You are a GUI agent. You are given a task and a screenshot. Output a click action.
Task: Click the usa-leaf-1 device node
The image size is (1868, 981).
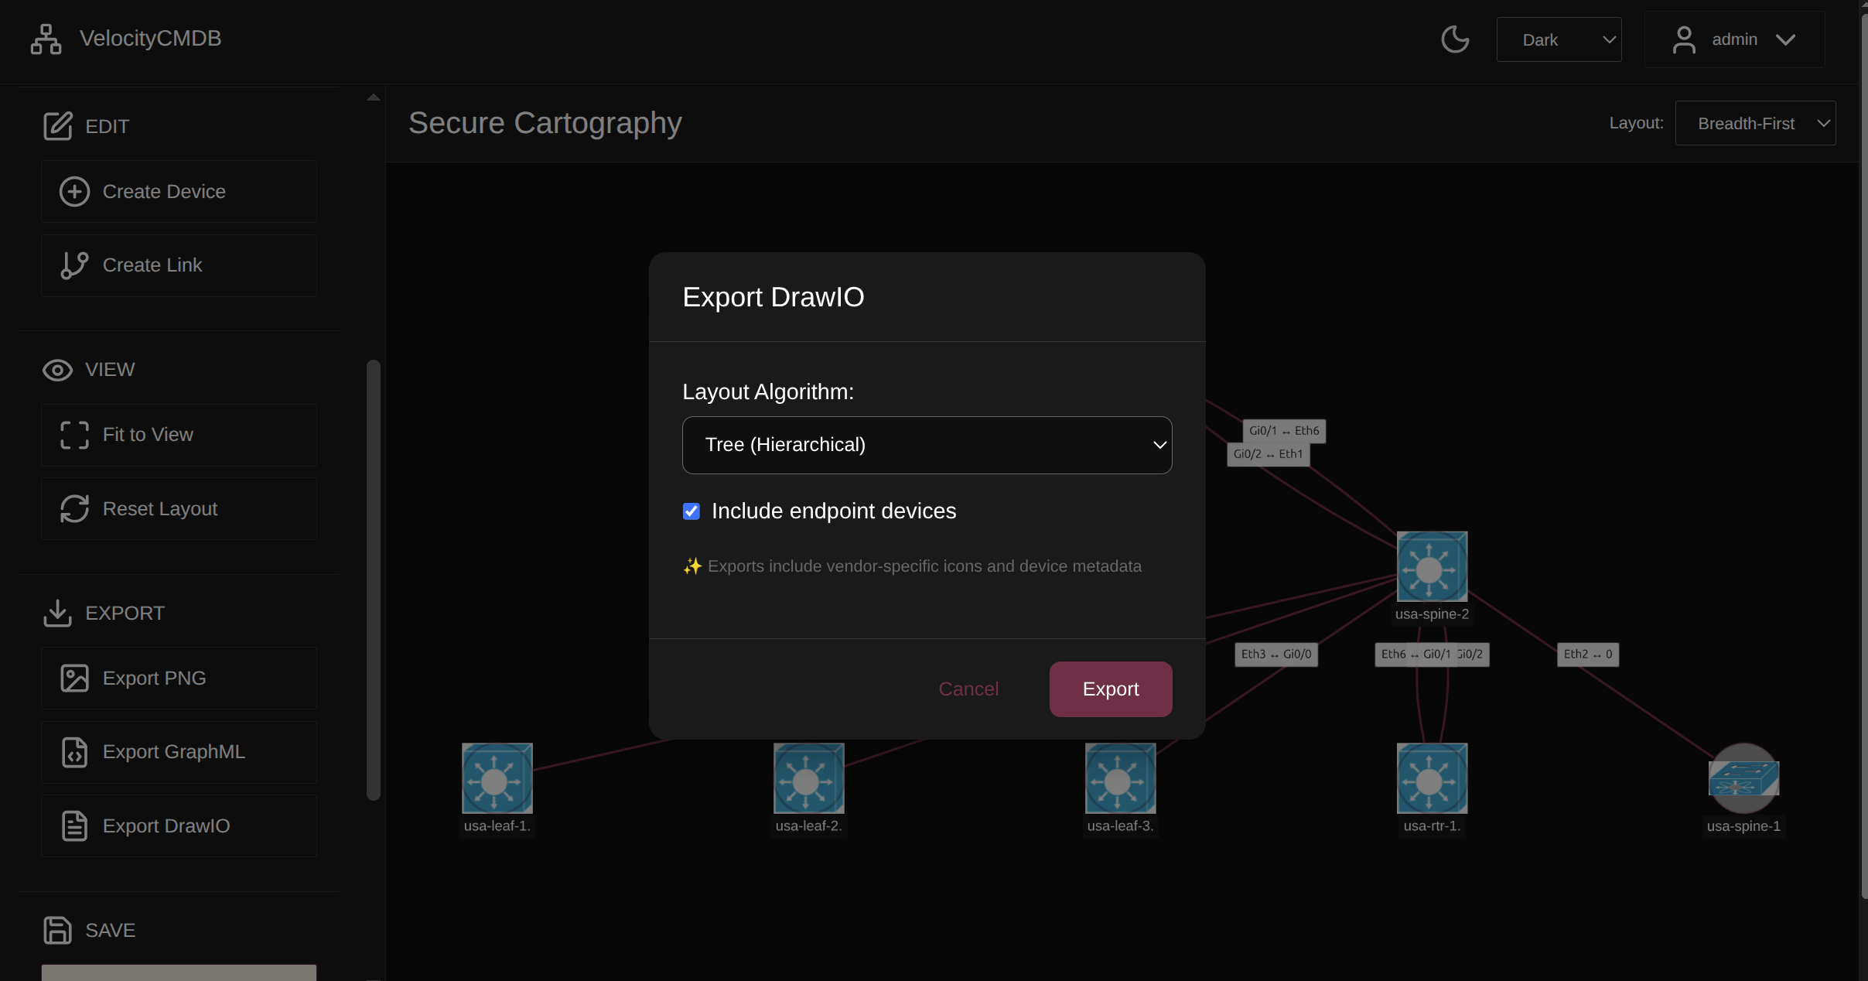coord(497,778)
